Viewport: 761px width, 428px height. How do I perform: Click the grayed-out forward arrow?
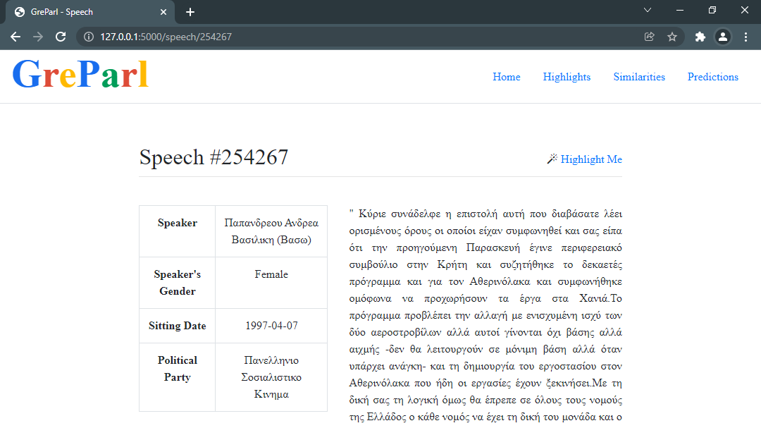[x=38, y=36]
